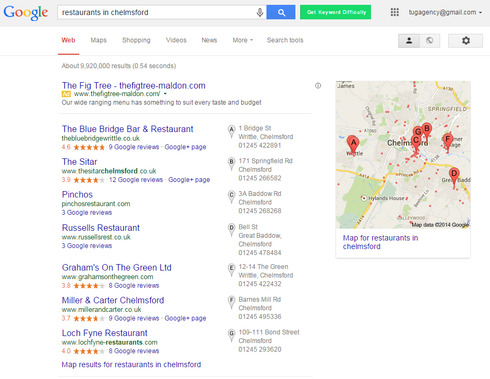Click the Hylands House map marker
490x379 pixels.
(x=364, y=198)
